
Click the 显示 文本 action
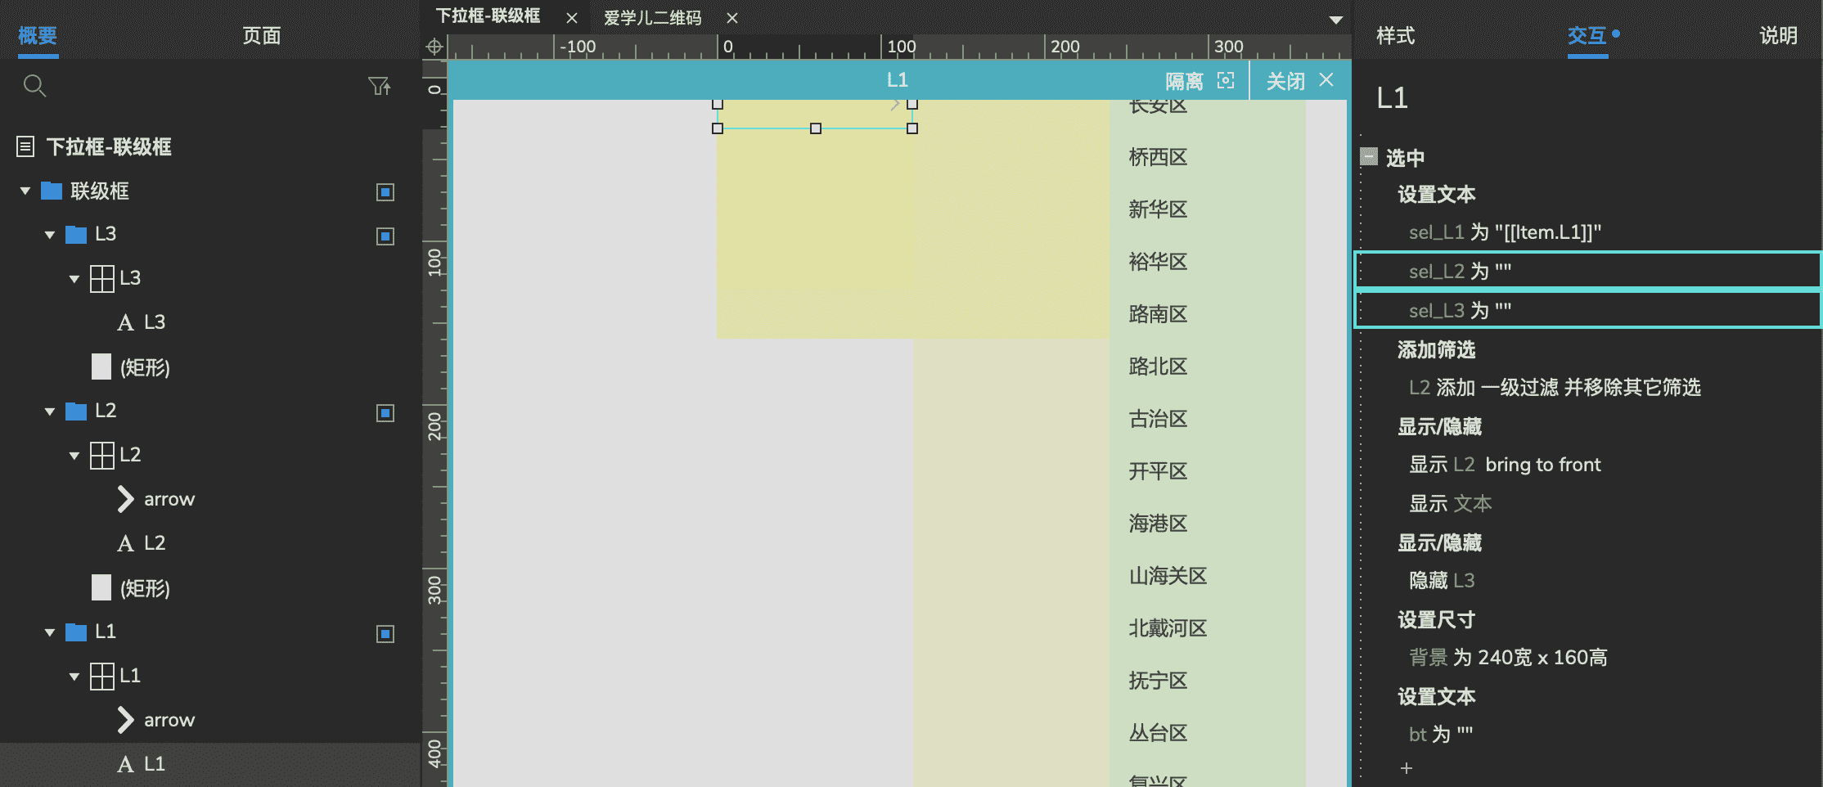1450,504
